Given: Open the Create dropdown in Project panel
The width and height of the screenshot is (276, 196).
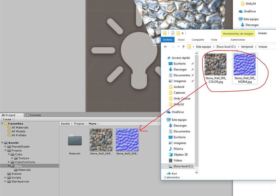Looking at the screenshot, I should tap(8, 120).
